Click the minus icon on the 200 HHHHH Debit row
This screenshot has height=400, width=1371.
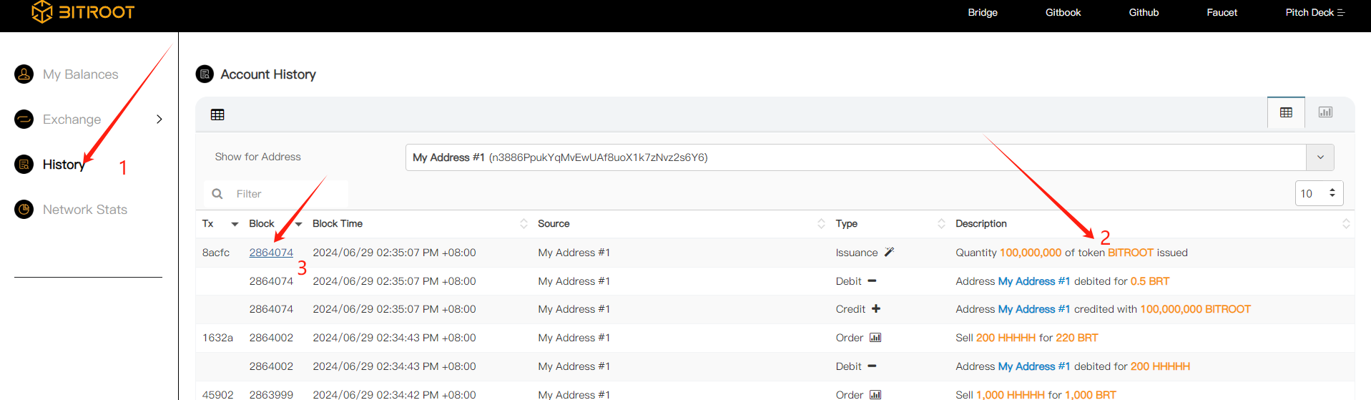tap(872, 366)
